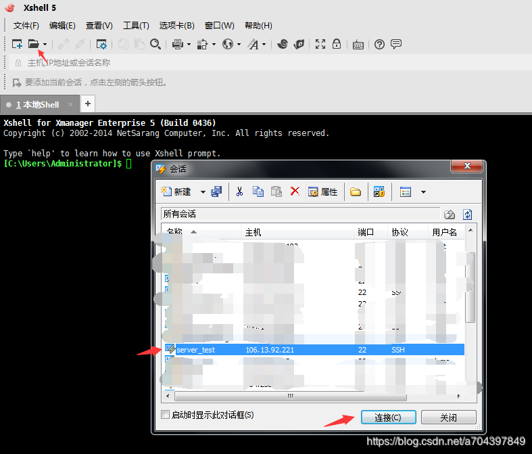Viewport: 532px width, 454px height.
Task: Open the 编辑(E) menu
Action: point(62,26)
